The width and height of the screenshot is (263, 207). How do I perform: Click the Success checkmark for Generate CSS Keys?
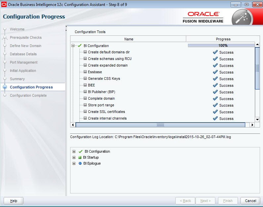click(215, 79)
